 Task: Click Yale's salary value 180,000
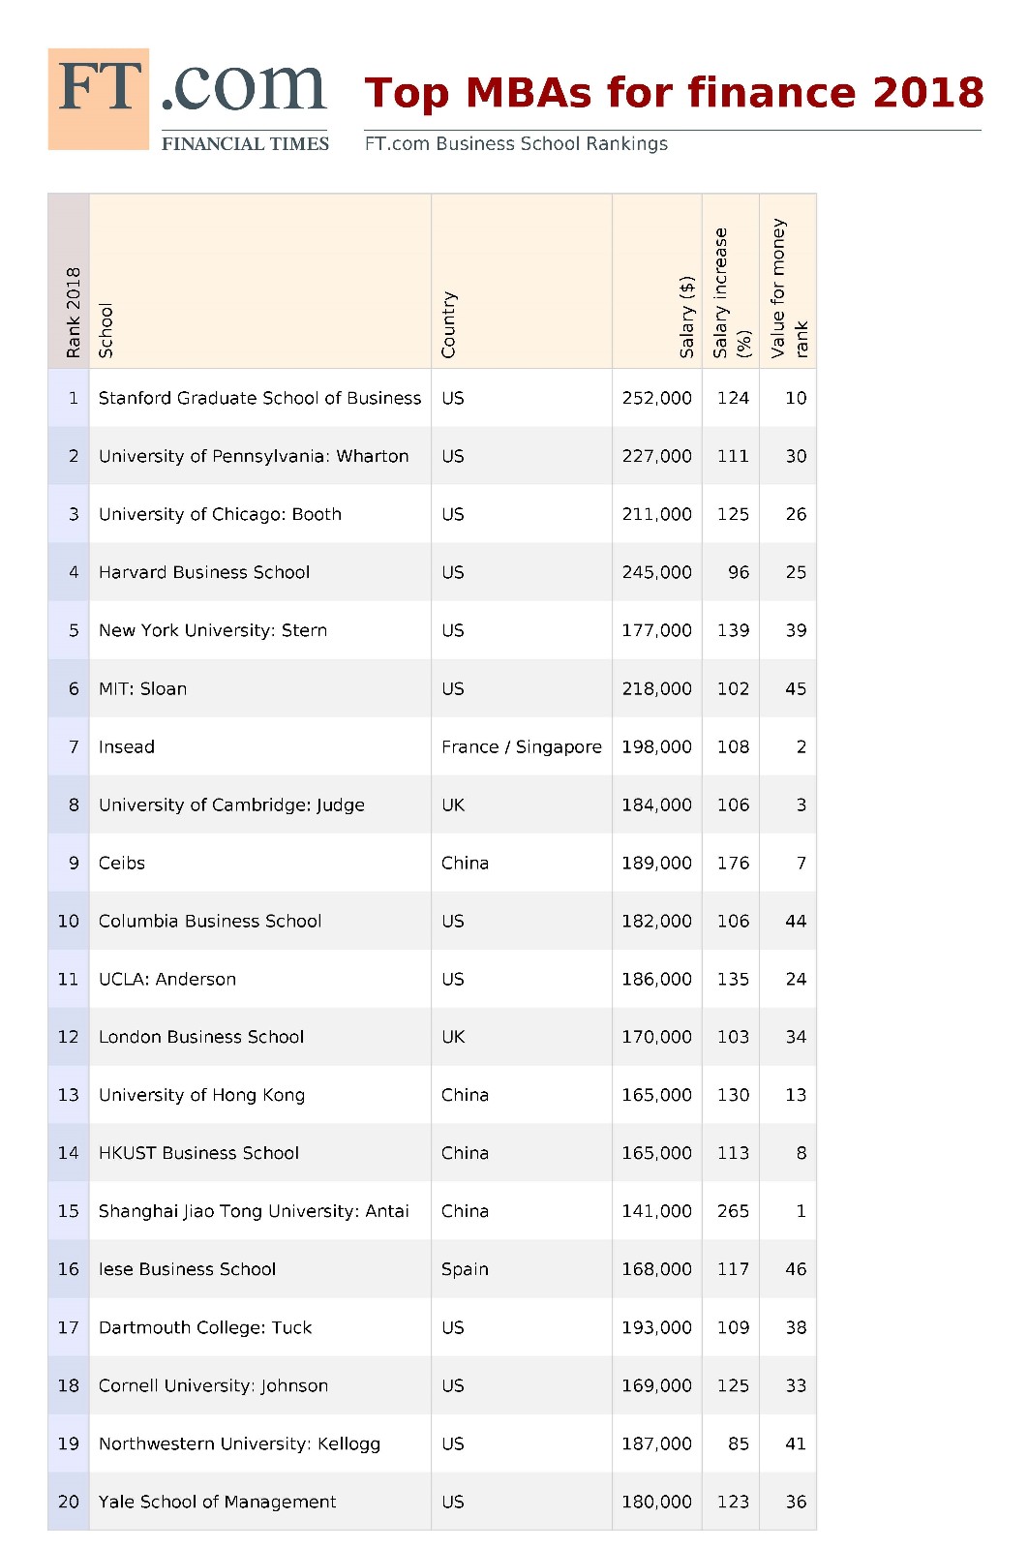pyautogui.click(x=657, y=1502)
